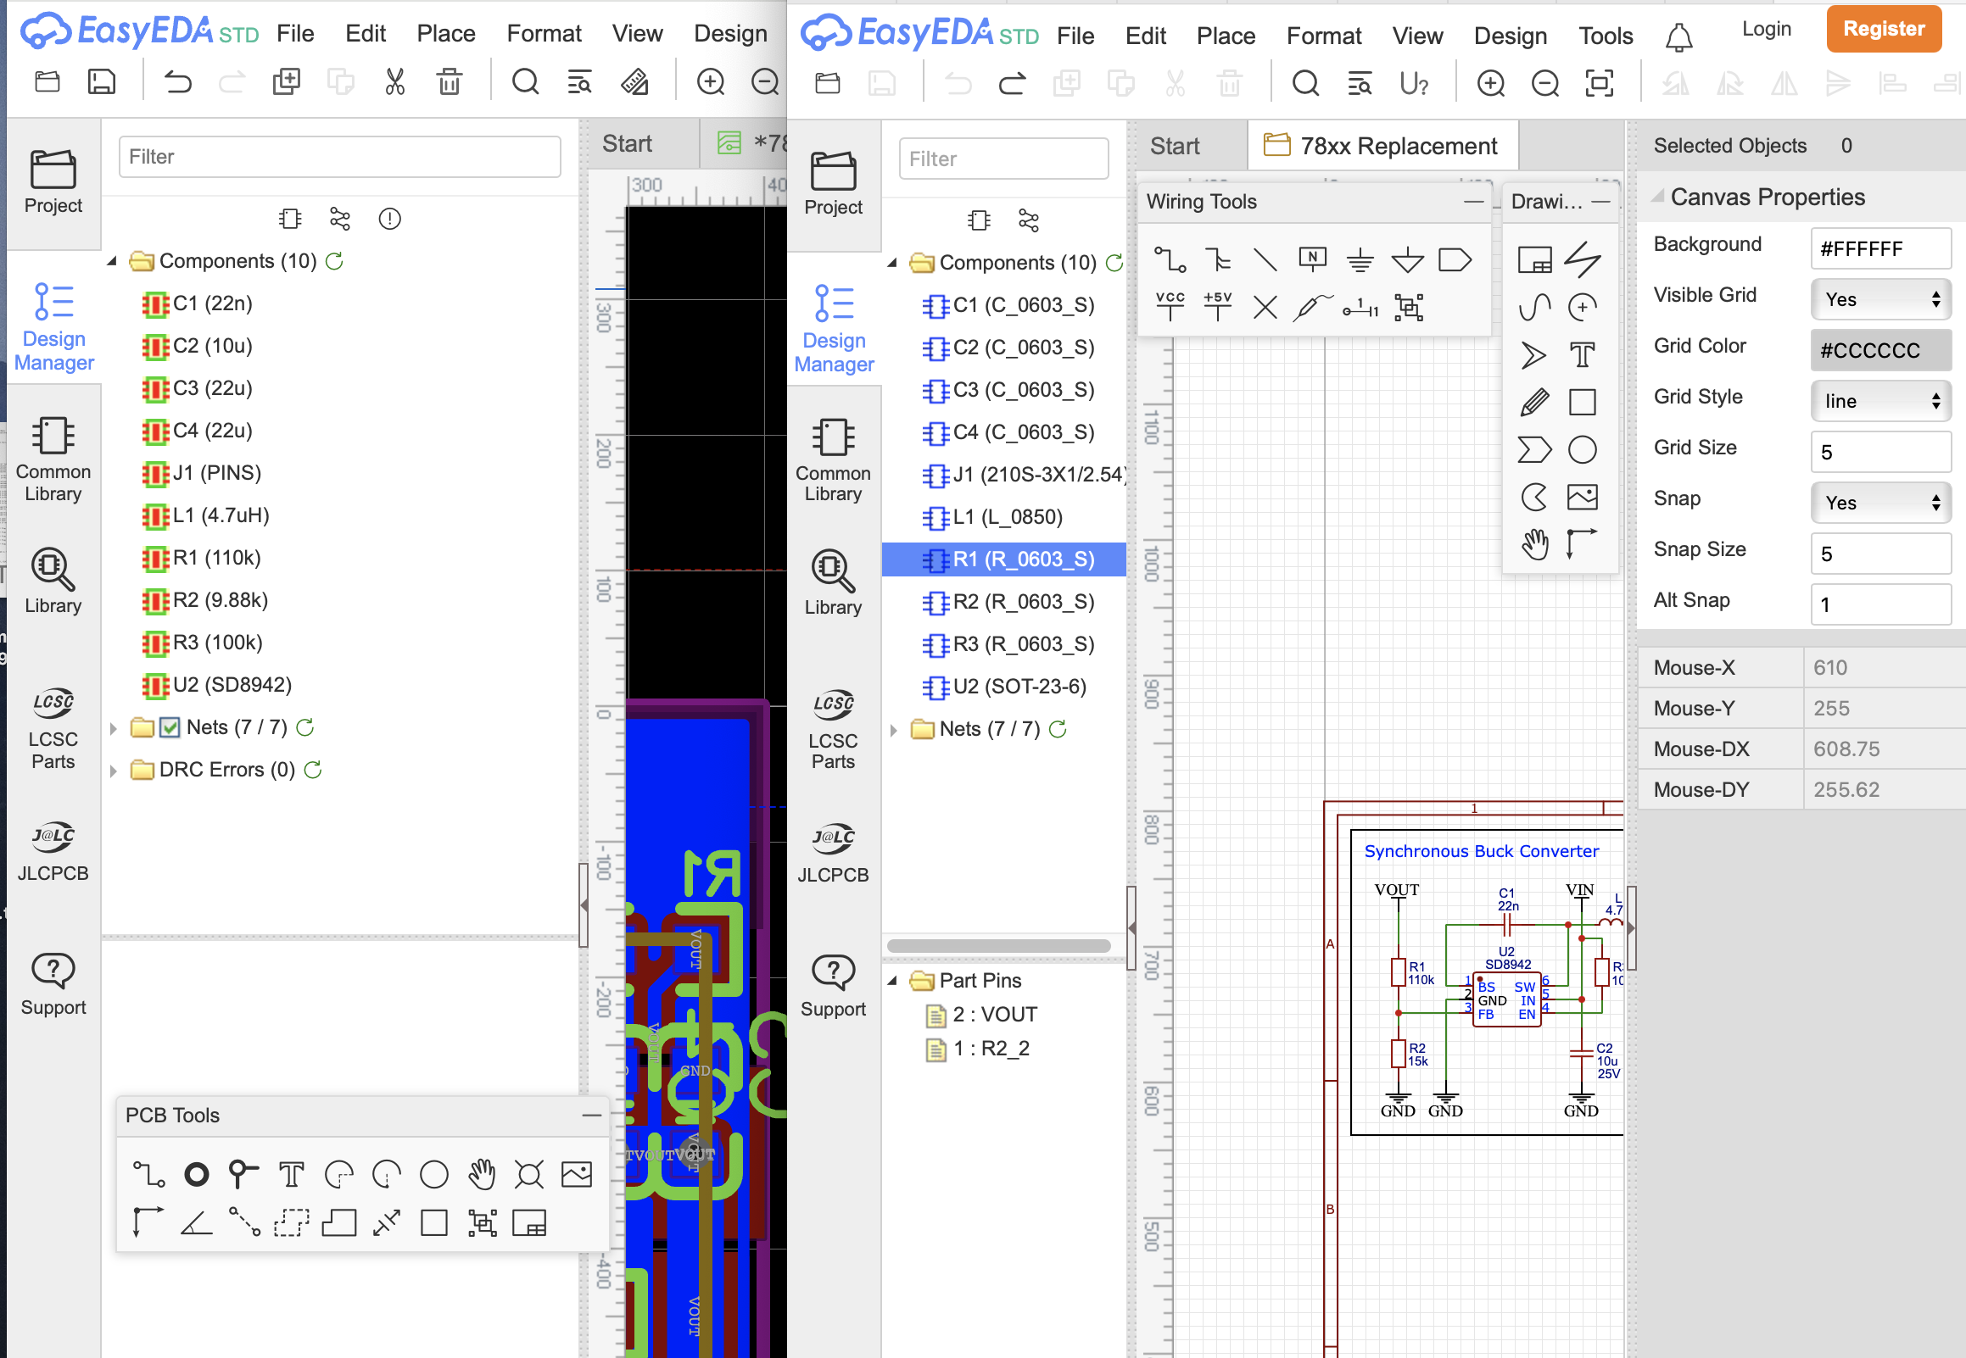The height and width of the screenshot is (1358, 1966).
Task: Place a VCC power flag from Wiring Tools
Action: pyautogui.click(x=1170, y=306)
